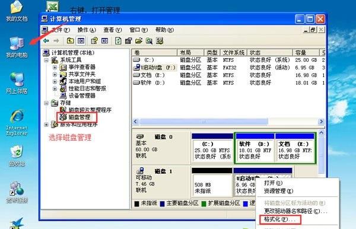Viewport: 356px width, 229px height.
Task: Click 磁盘 0 disk icon in lower pane
Action: [140, 136]
